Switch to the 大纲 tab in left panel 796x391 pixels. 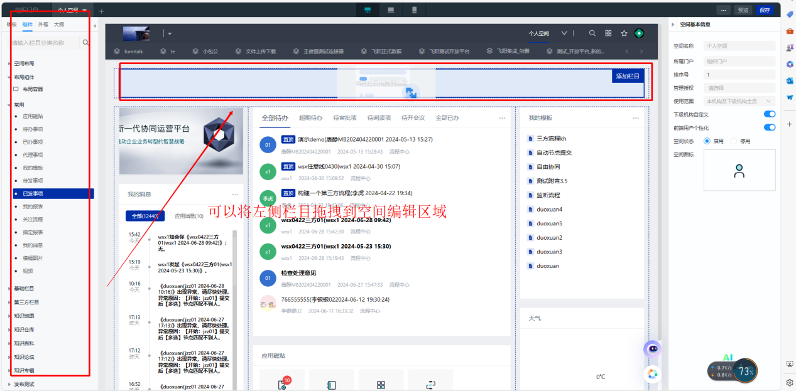[58, 24]
